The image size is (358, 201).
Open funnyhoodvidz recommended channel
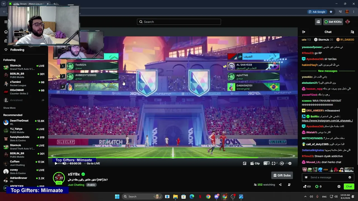coord(24,139)
